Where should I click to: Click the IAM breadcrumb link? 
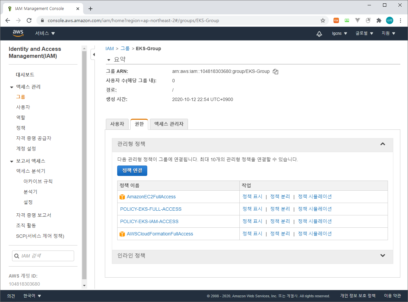(x=110, y=48)
